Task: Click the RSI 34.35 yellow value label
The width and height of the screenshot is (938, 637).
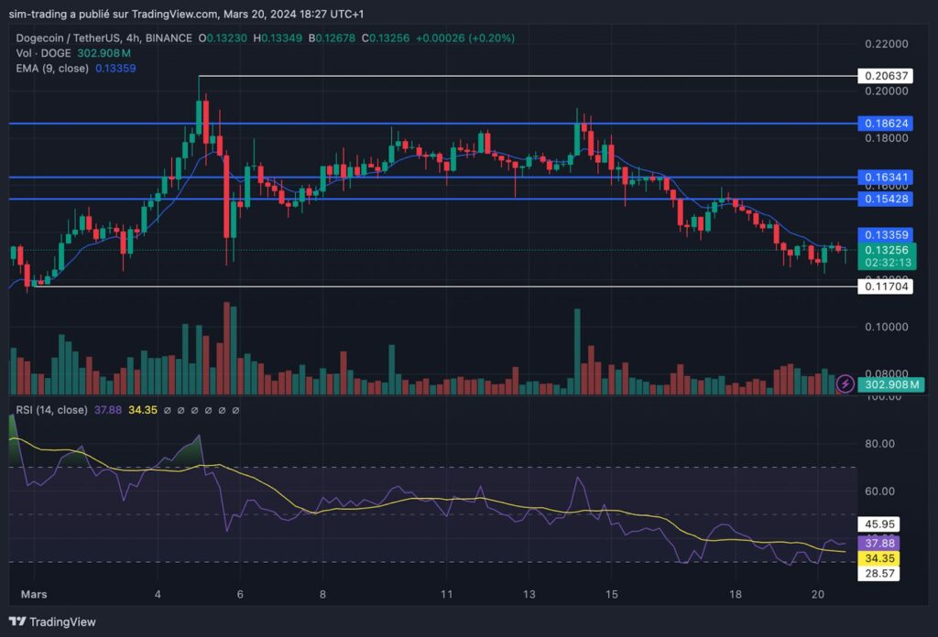Action: point(879,558)
